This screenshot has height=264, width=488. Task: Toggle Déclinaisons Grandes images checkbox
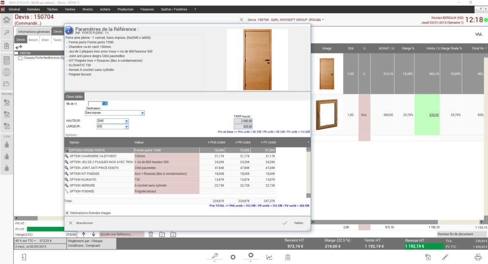(67, 213)
